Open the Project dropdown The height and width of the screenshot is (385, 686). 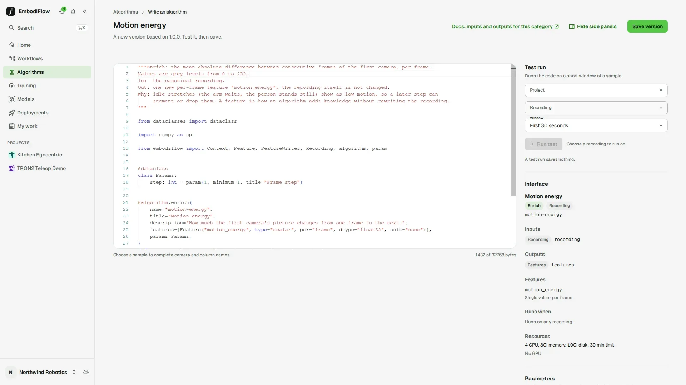point(596,90)
